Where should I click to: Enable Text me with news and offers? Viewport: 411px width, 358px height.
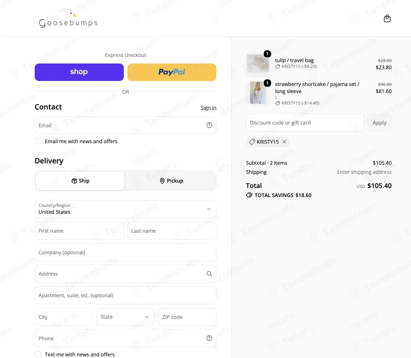[x=38, y=354]
